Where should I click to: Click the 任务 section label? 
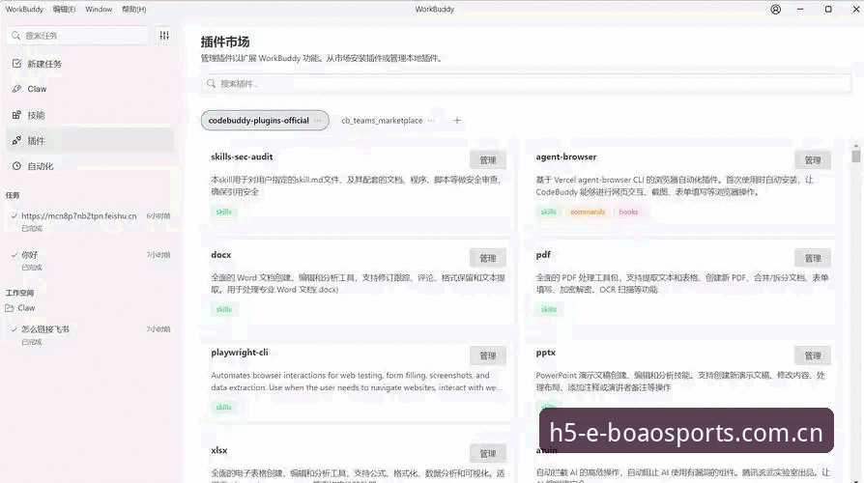pyautogui.click(x=13, y=195)
